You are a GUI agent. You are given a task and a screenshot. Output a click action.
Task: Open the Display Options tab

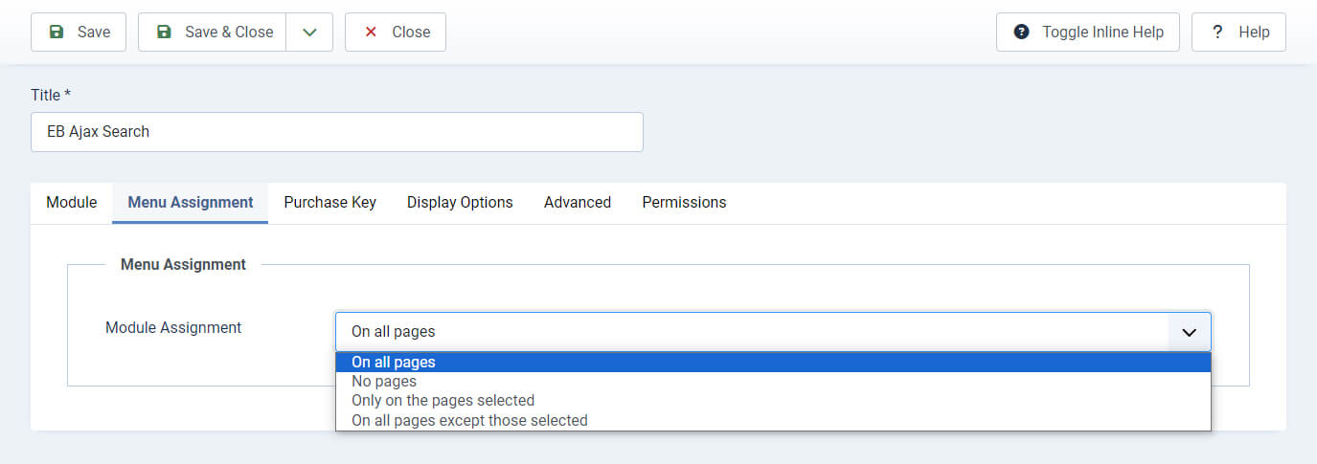460,203
